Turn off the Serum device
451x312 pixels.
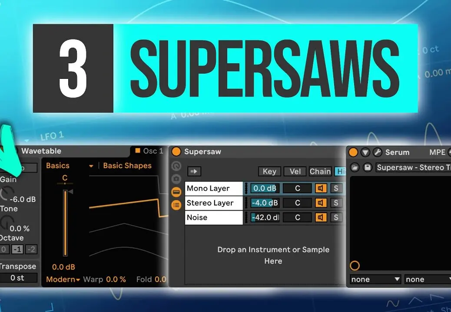(353, 152)
